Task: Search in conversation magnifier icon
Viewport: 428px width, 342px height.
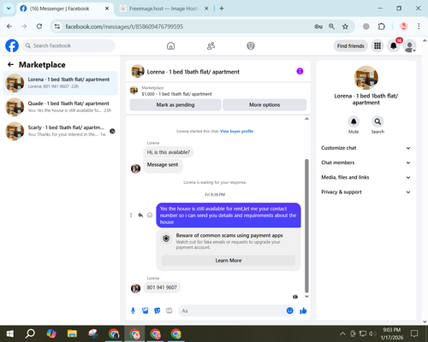Action: [377, 121]
